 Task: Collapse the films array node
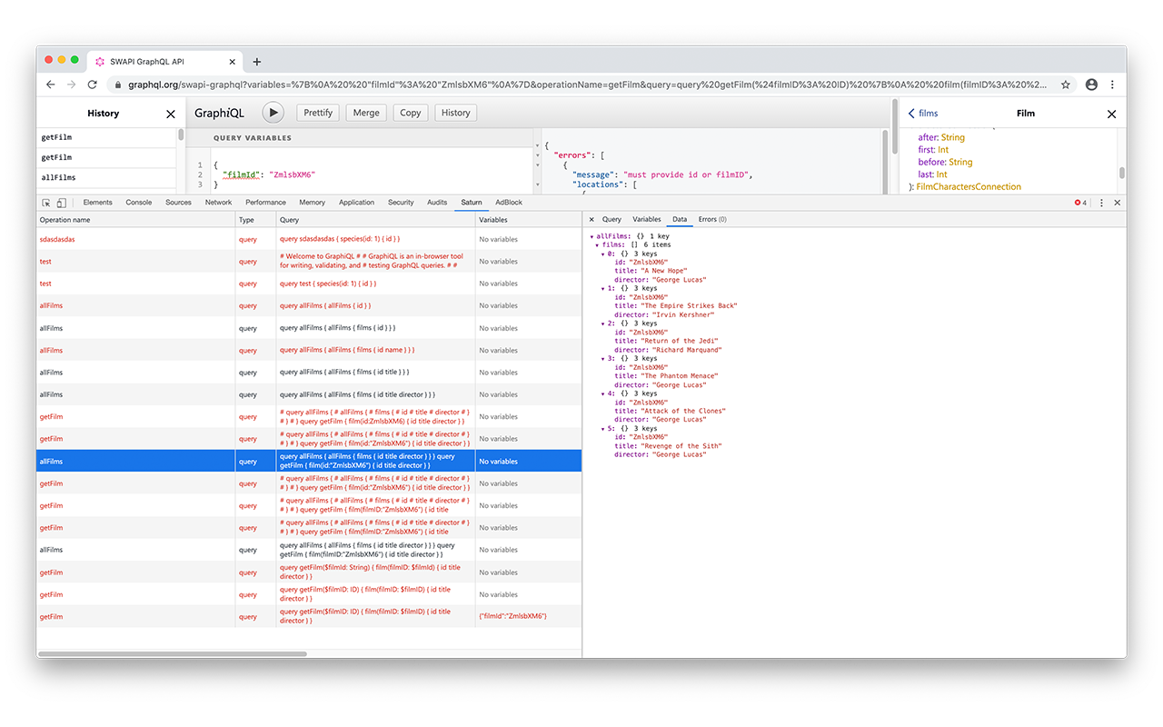click(x=598, y=245)
